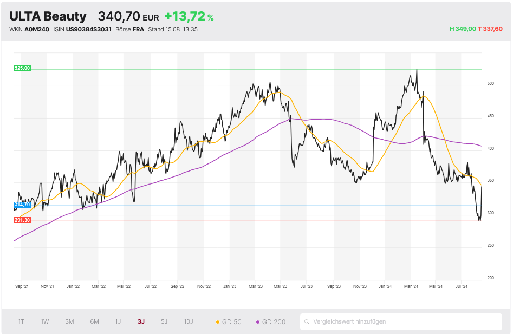Click the 250 price axis label
Screen dimensions: 513x335
490,246
